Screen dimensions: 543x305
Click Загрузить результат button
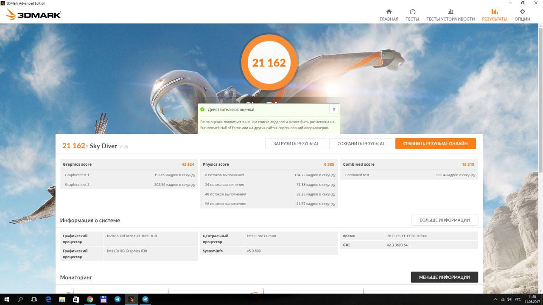296,144
